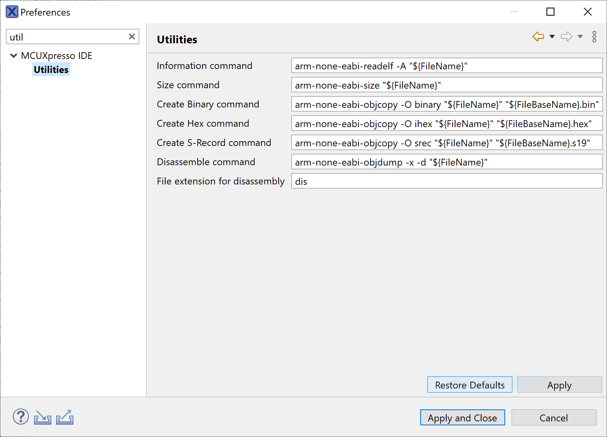Click the Import preferences icon
This screenshot has height=437, width=607.
[x=42, y=417]
